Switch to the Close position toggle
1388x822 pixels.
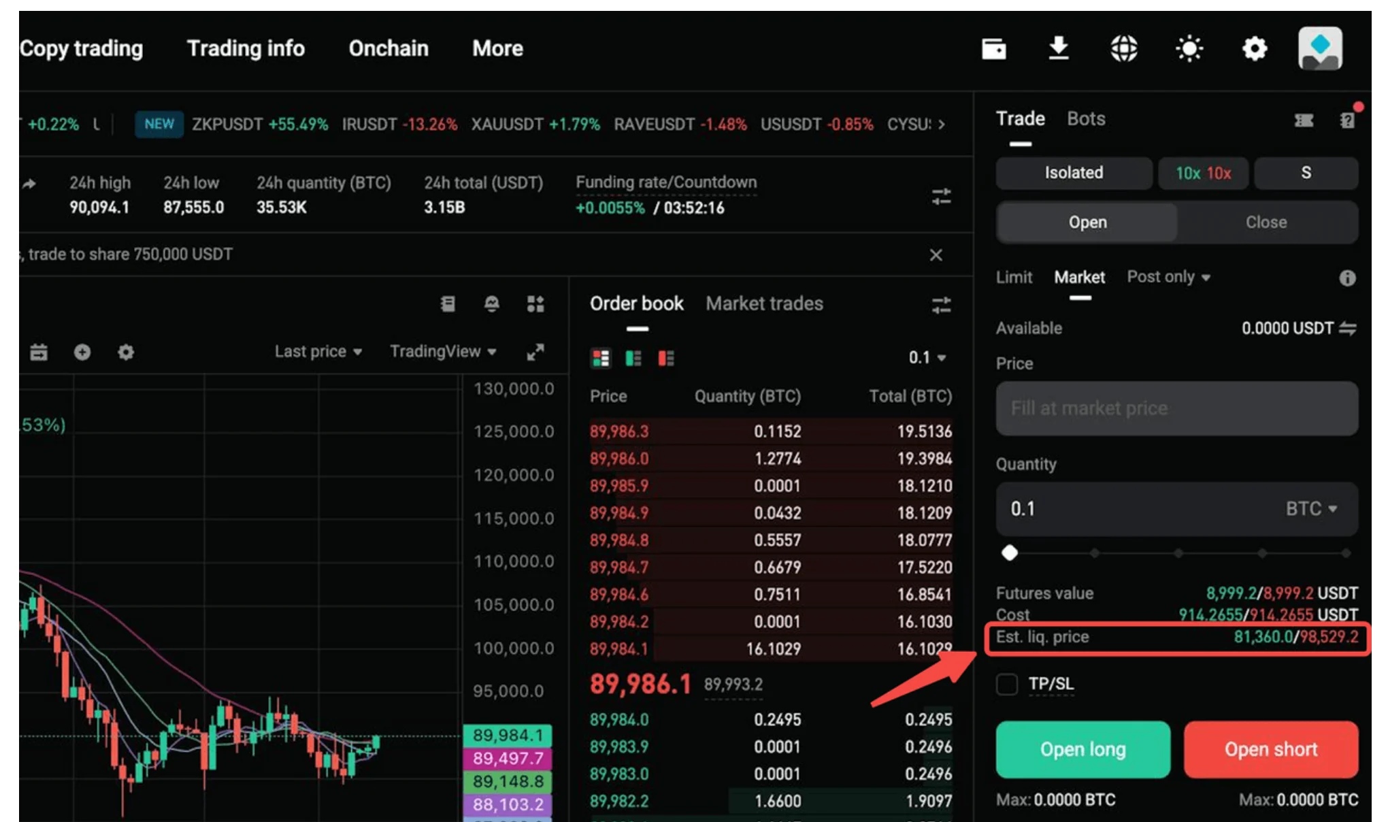(x=1266, y=223)
